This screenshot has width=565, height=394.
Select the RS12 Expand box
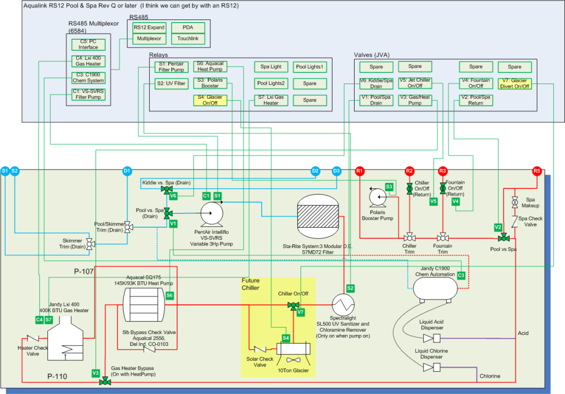[x=149, y=28]
